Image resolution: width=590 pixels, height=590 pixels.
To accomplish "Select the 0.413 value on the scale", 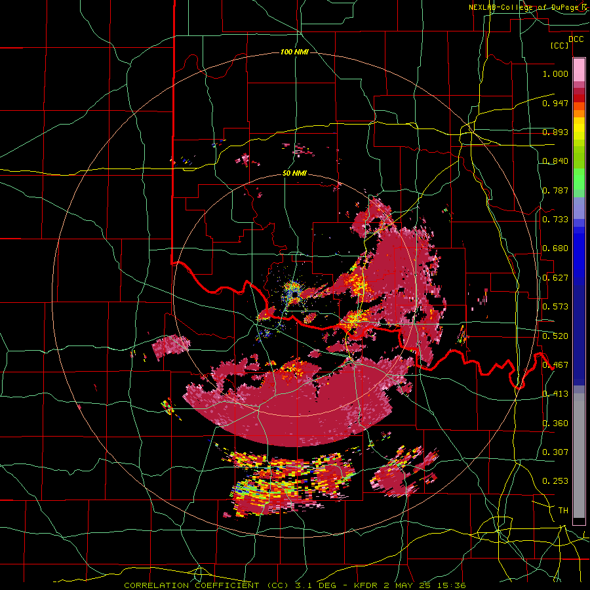I will 555,394.
